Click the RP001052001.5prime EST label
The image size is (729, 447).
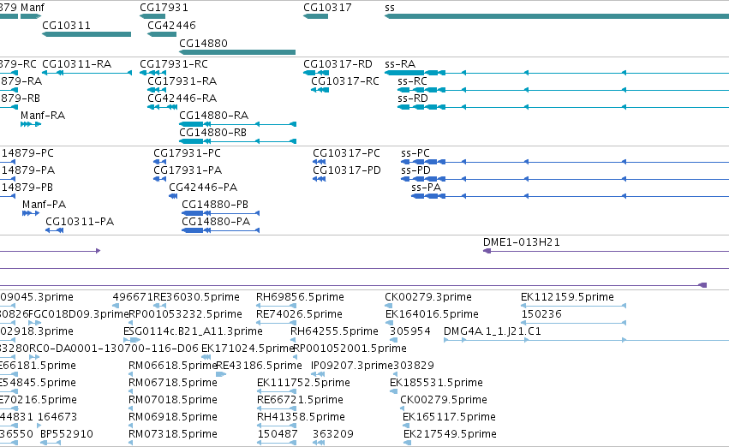pos(350,349)
